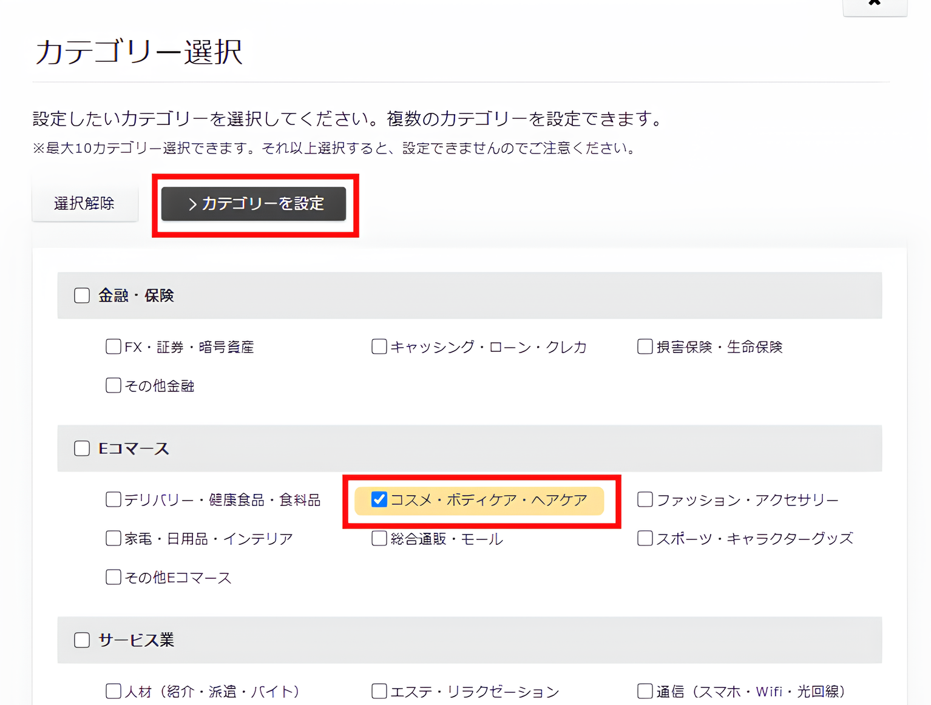Enable 家電・日用品・インテリア checkbox

tap(113, 539)
